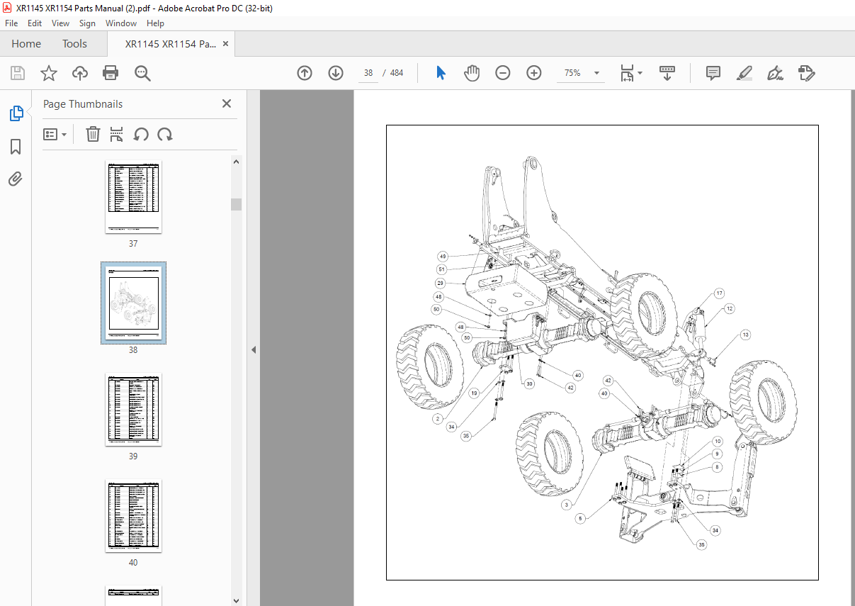Image resolution: width=855 pixels, height=606 pixels.
Task: Delete selected page with trash icon
Action: point(93,134)
